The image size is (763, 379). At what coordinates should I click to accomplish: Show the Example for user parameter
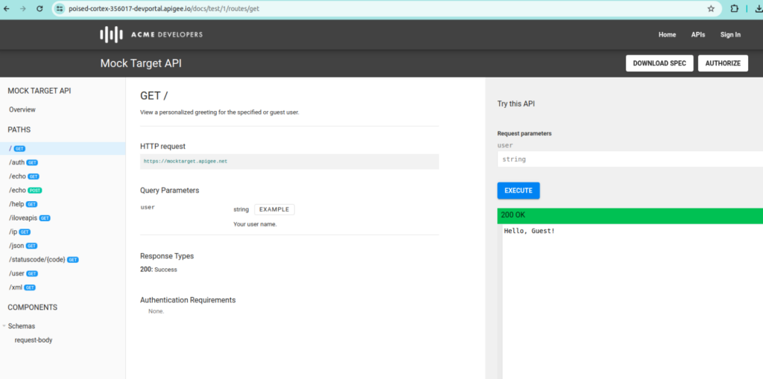[x=274, y=209]
